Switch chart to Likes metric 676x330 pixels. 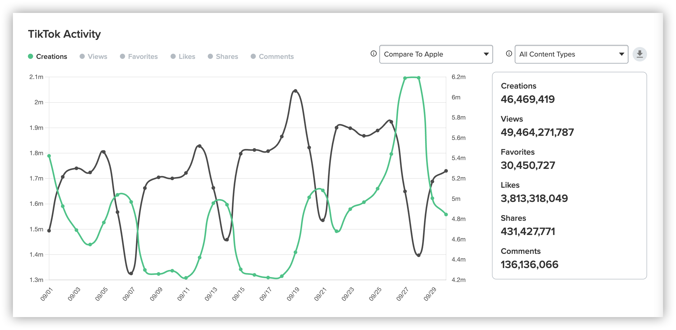tap(187, 57)
